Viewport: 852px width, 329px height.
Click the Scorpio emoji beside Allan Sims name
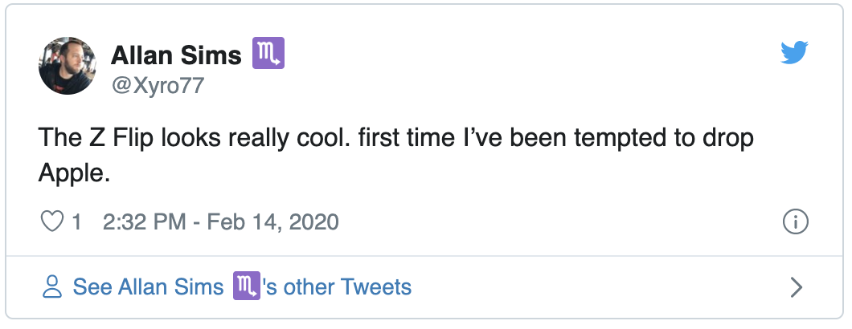[268, 55]
